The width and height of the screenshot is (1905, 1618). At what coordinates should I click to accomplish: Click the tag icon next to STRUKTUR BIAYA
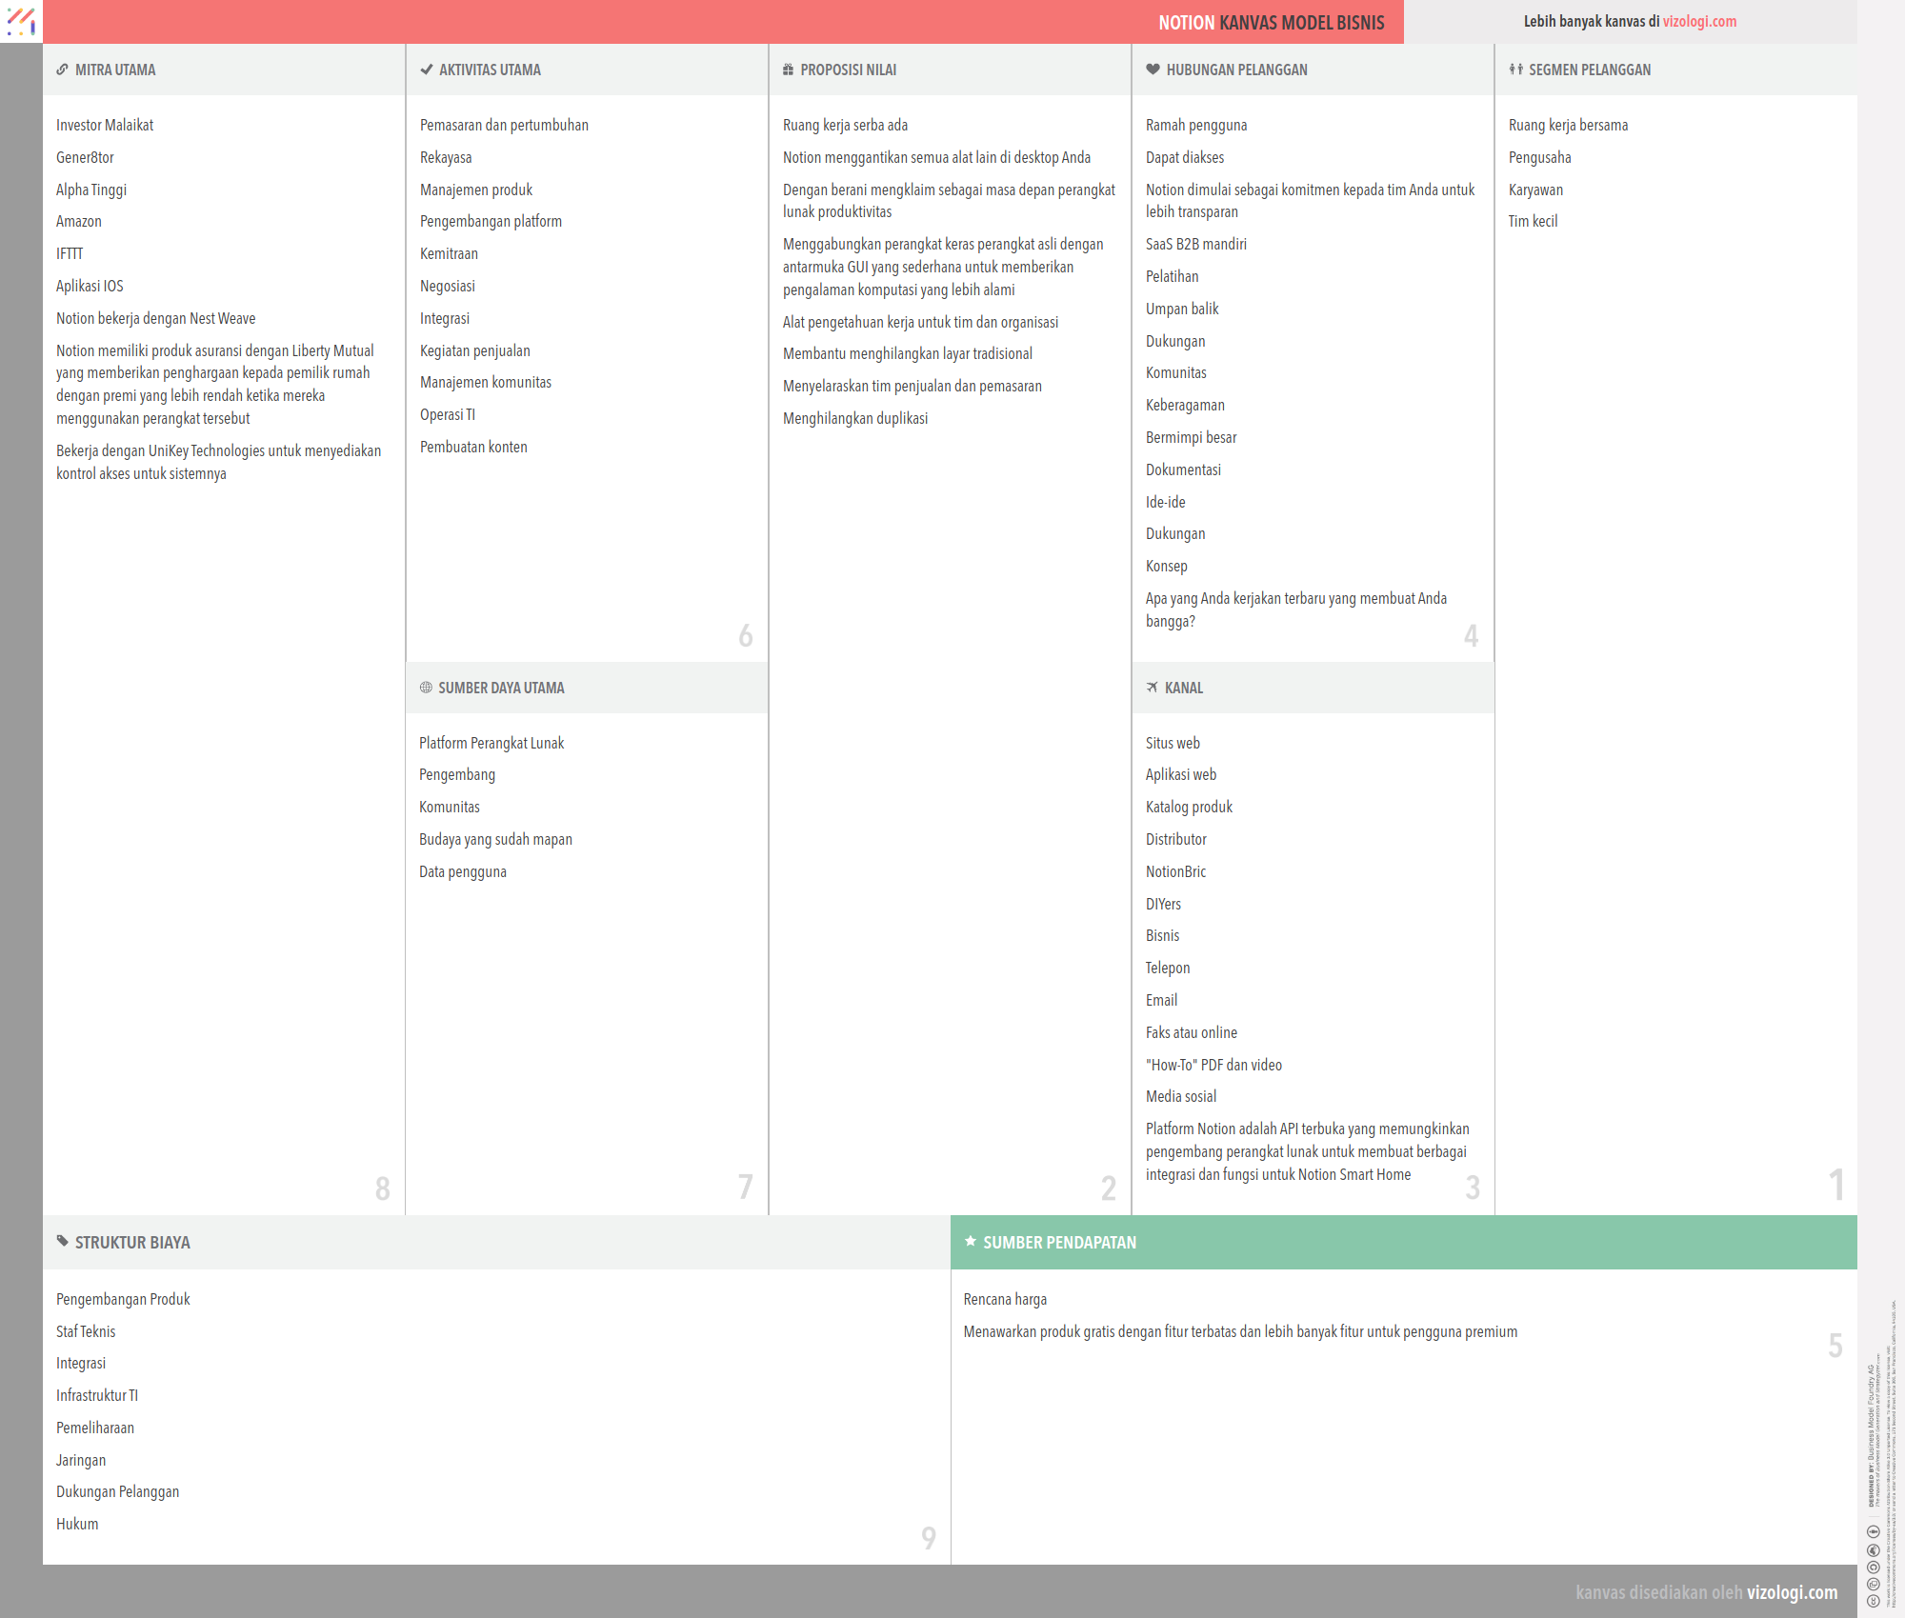(x=61, y=1241)
